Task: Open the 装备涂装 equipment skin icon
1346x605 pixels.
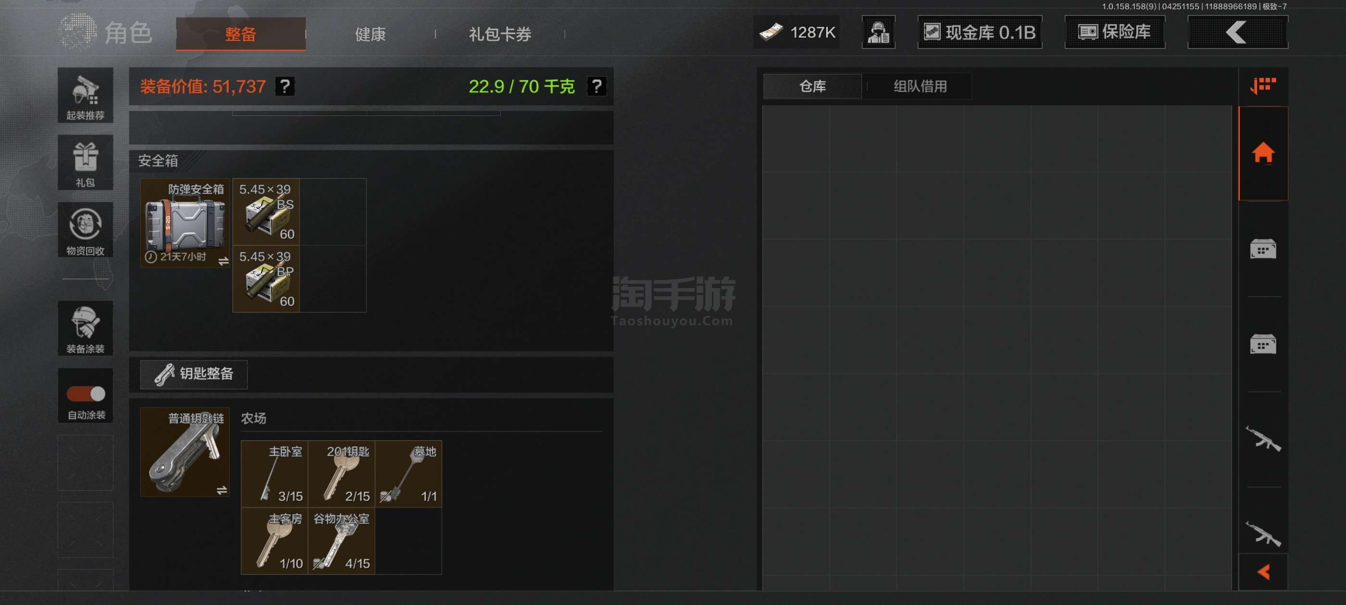Action: 85,328
